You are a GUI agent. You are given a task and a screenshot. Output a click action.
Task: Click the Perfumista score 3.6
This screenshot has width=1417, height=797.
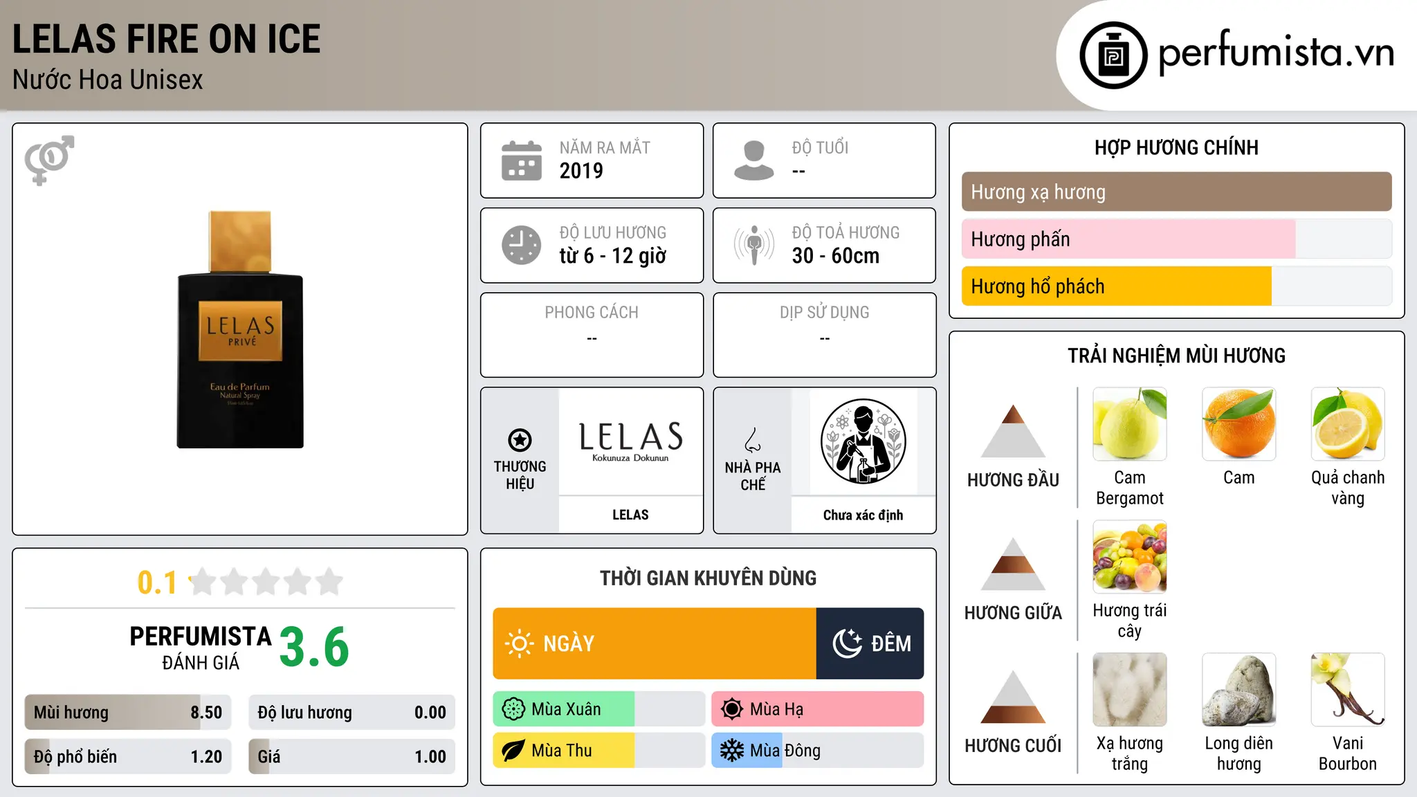click(314, 647)
